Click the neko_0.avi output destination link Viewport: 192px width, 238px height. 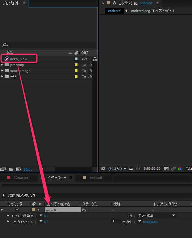pyautogui.click(x=150, y=222)
